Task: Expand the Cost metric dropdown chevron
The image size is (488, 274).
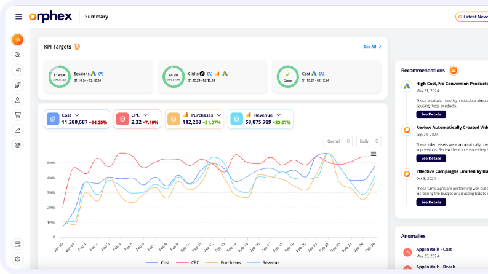Action: (77, 115)
